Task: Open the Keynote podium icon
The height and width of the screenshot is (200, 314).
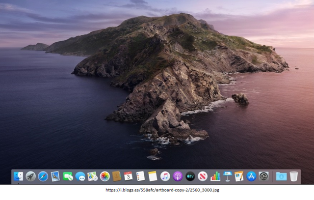Action: tap(228, 176)
